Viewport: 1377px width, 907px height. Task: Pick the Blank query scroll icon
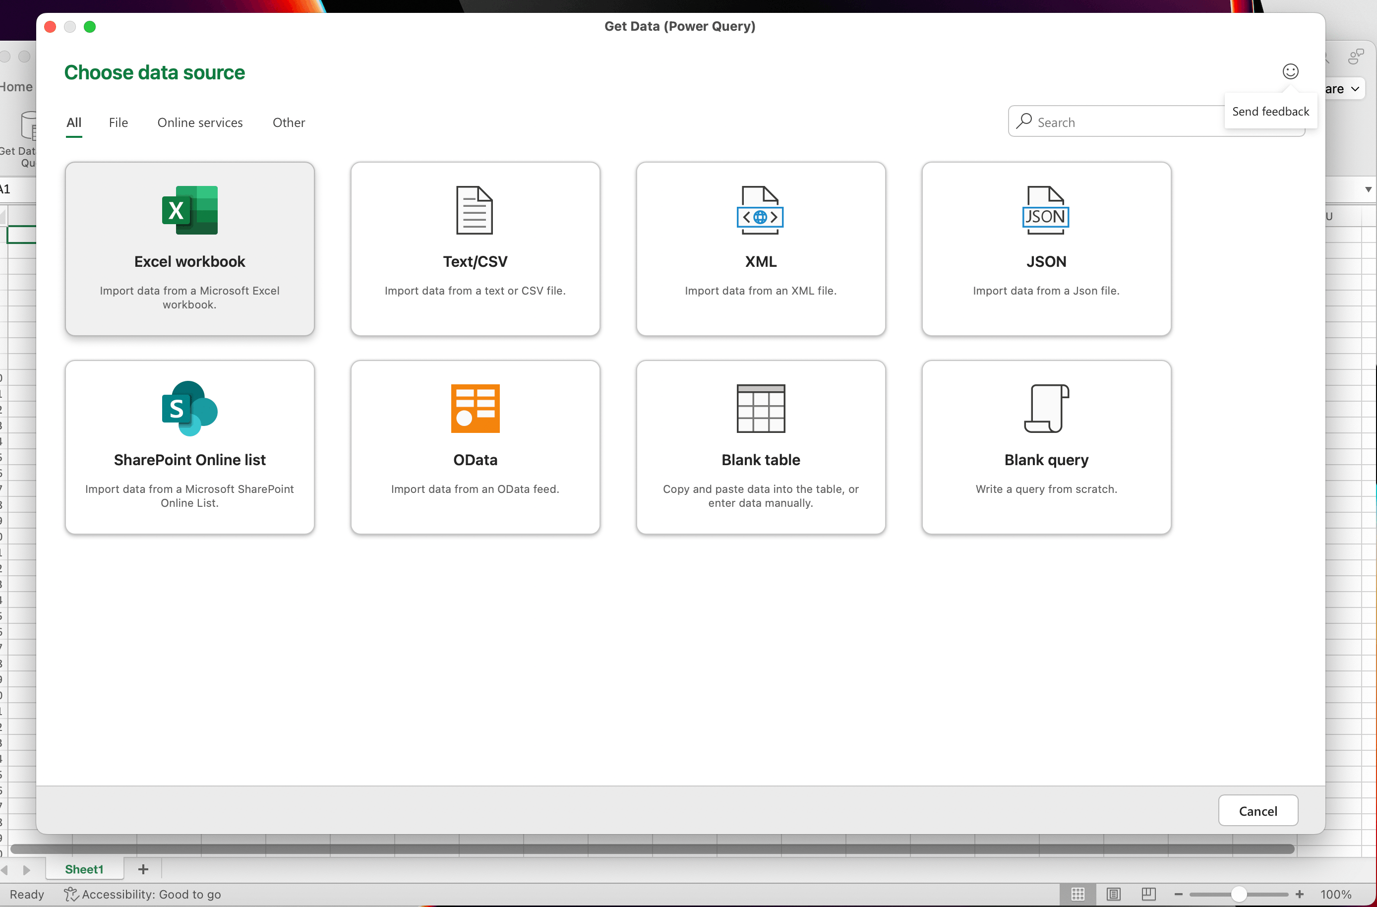pos(1045,409)
